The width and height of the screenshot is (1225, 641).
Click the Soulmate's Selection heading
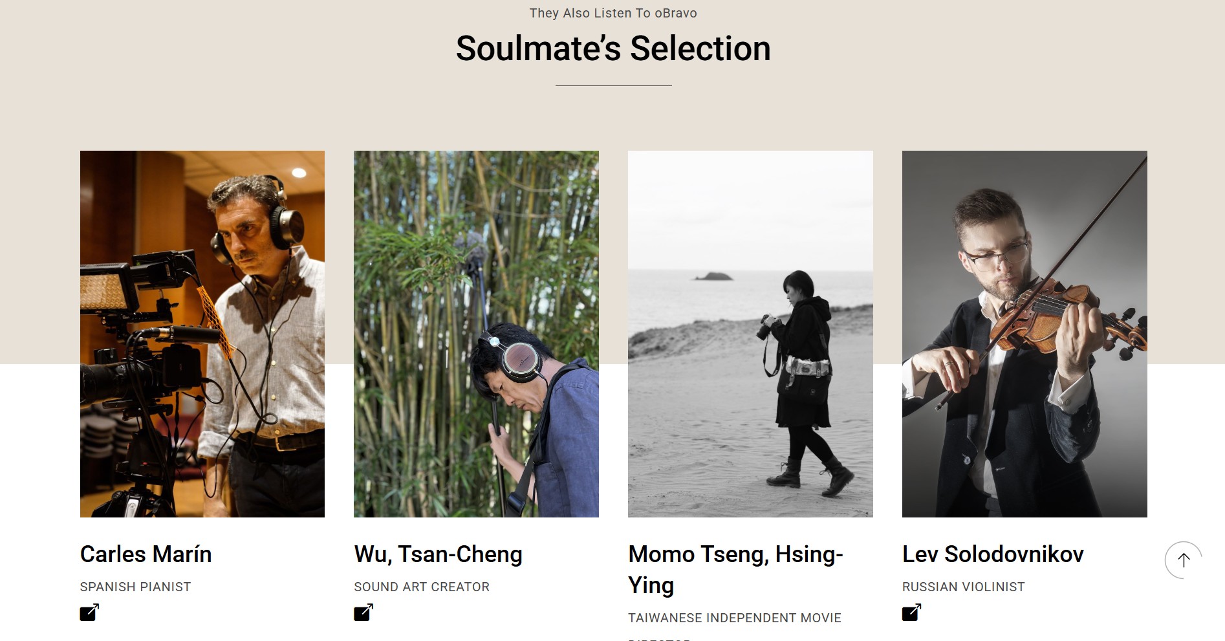tap(613, 49)
